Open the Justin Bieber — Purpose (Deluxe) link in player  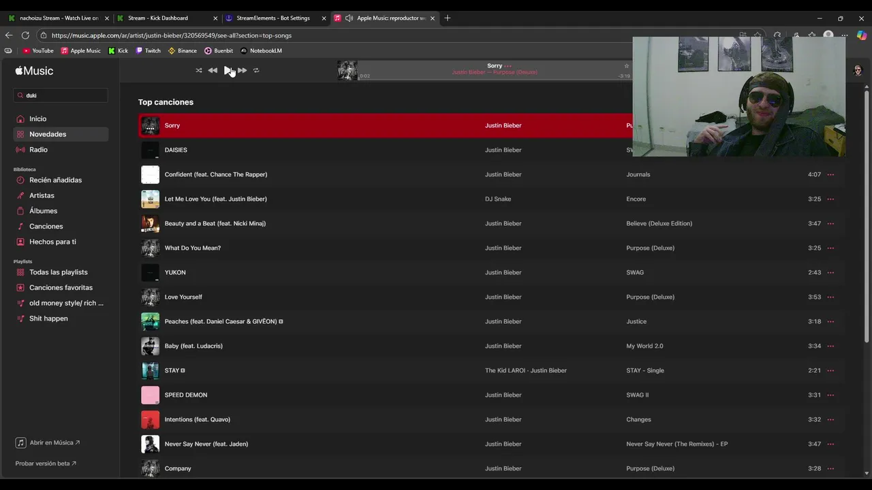[495, 72]
